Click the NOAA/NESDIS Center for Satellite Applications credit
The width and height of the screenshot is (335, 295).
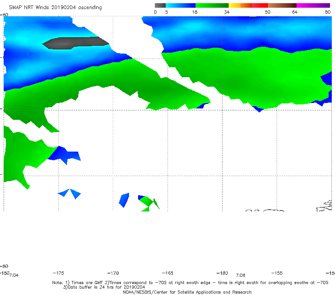point(187,292)
